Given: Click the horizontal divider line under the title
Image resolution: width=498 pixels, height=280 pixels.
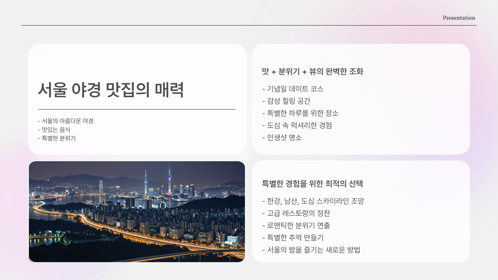Looking at the screenshot, I should click(x=137, y=109).
